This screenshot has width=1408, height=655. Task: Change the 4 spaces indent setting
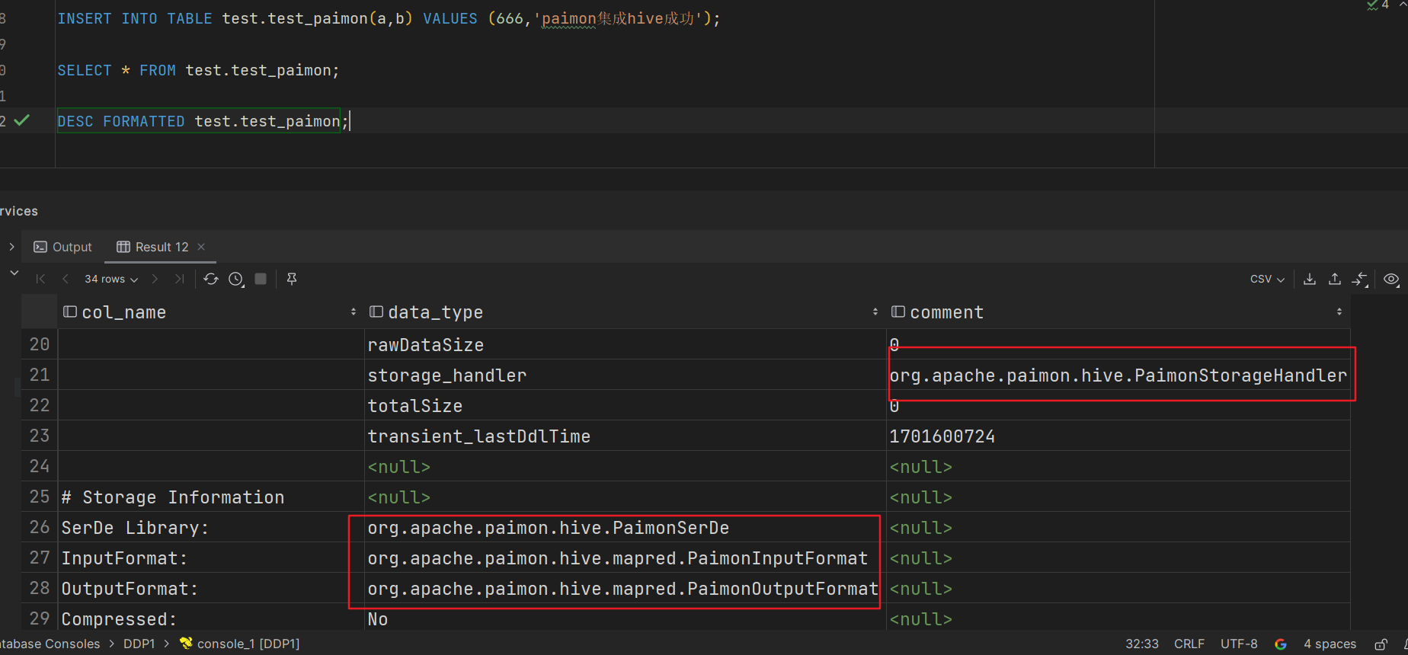pyautogui.click(x=1330, y=644)
